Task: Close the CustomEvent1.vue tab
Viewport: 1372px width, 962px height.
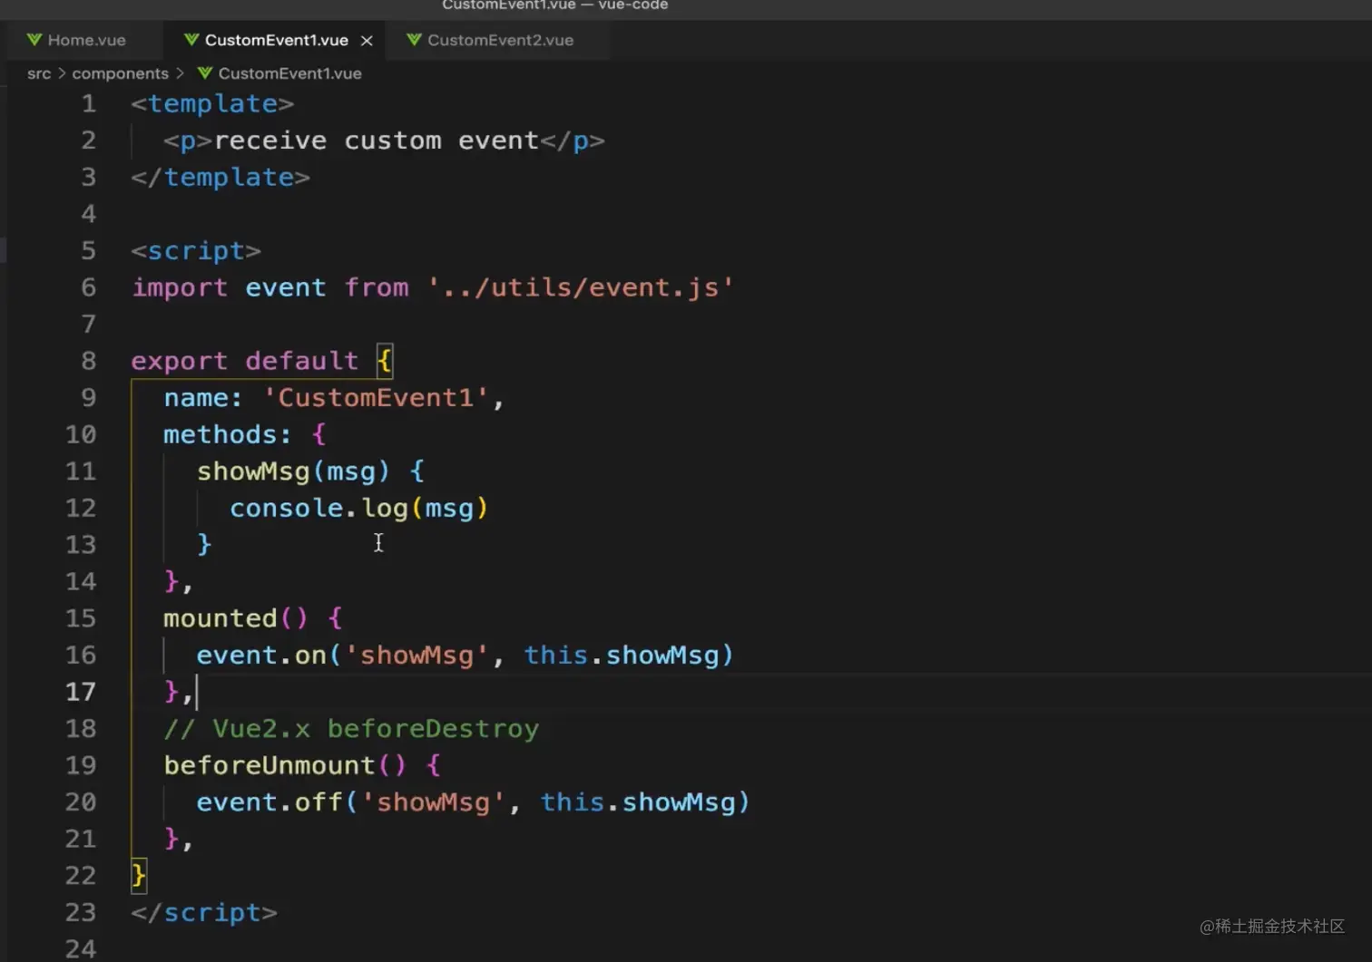Action: pos(367,41)
